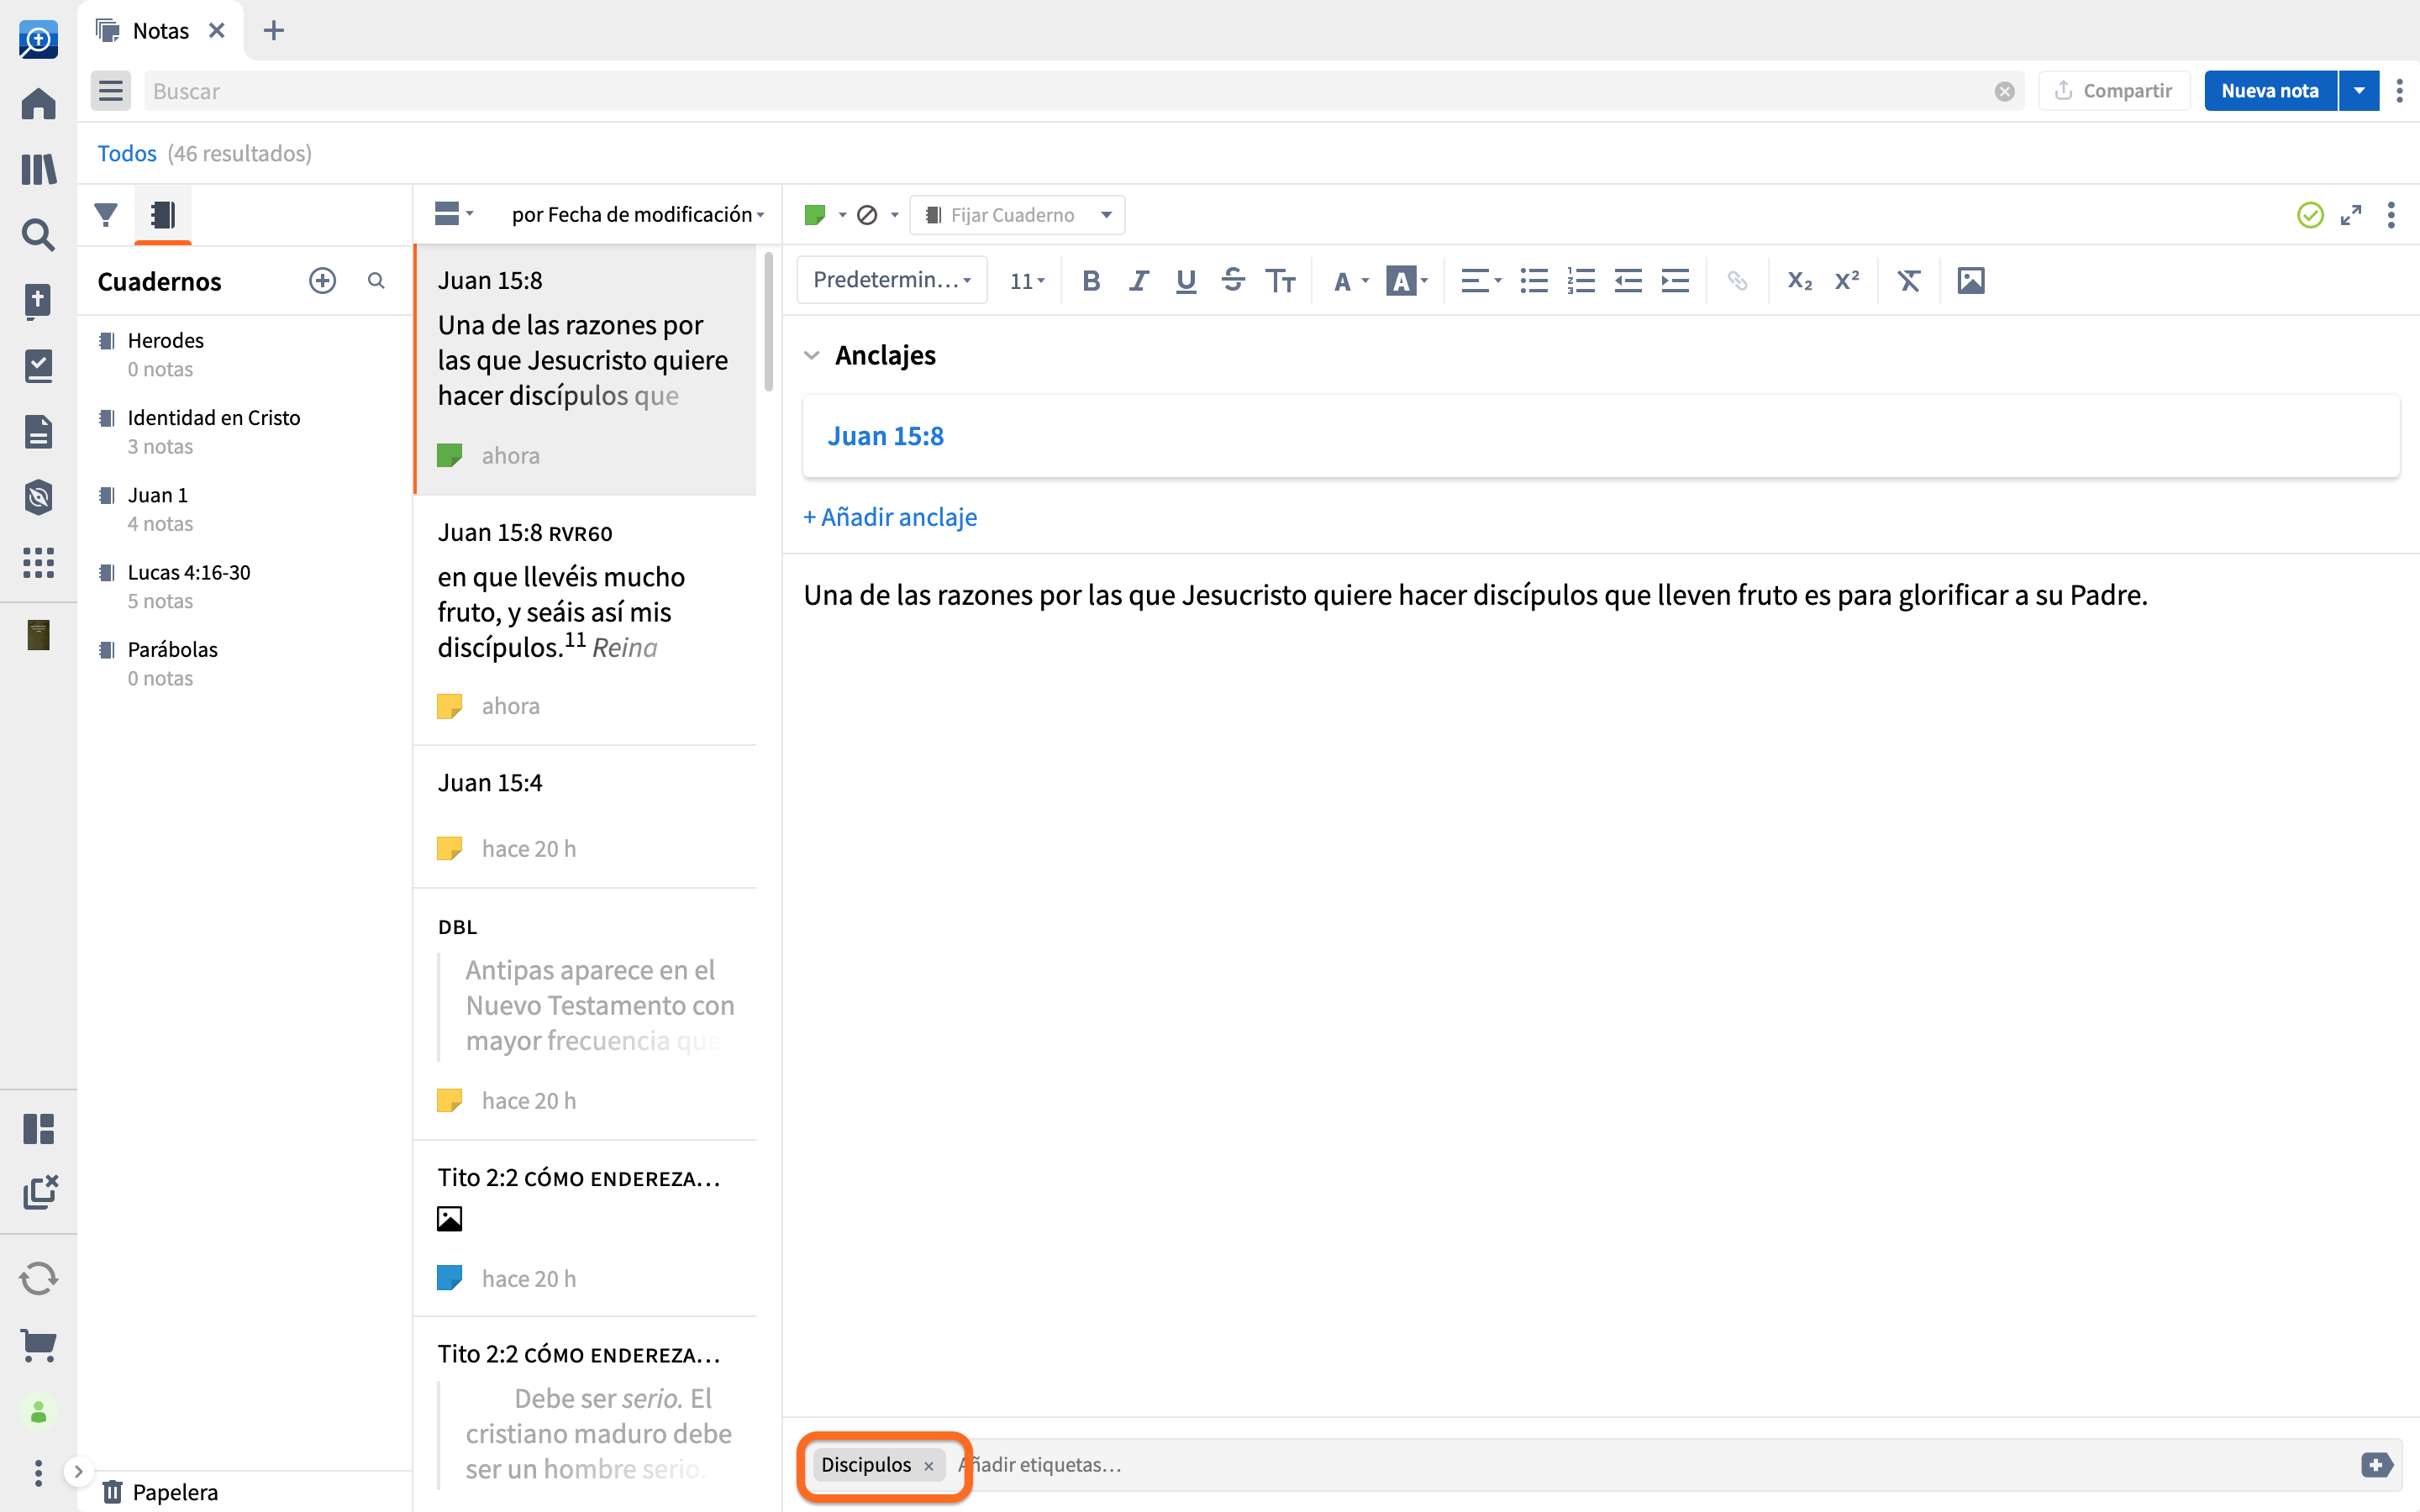The height and width of the screenshot is (1512, 2420).
Task: Switch to the filter tab
Action: click(106, 215)
